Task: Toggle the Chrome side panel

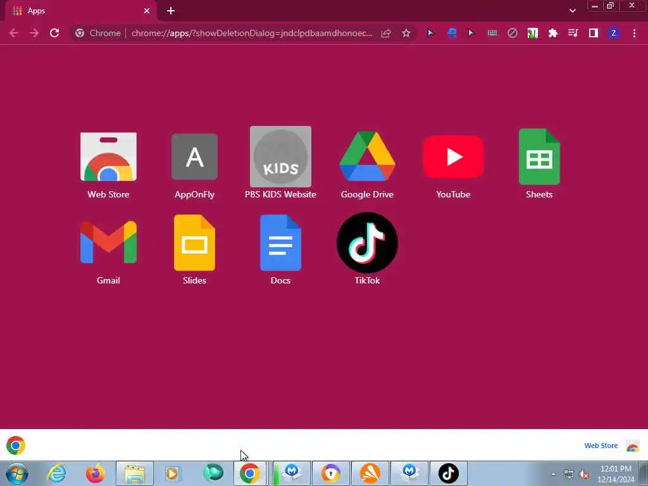Action: [593, 33]
